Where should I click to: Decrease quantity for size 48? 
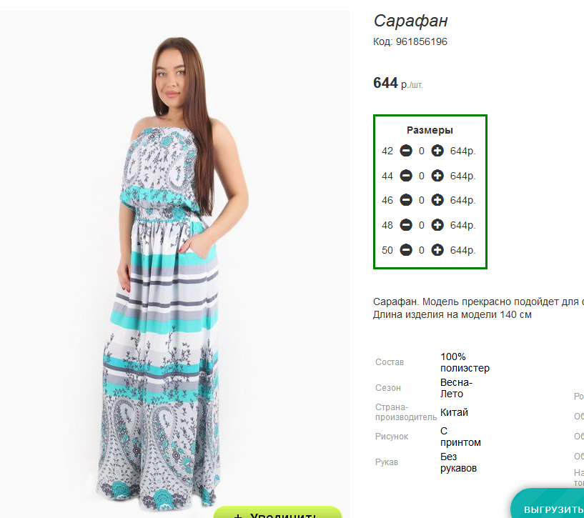406,225
